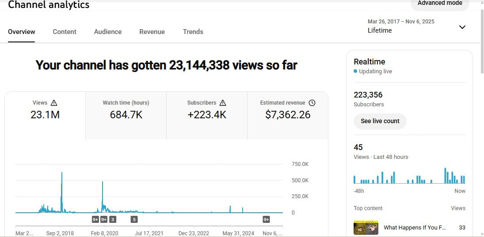The width and height of the screenshot is (484, 237).
Task: Select the Trends tab
Action: (x=193, y=32)
